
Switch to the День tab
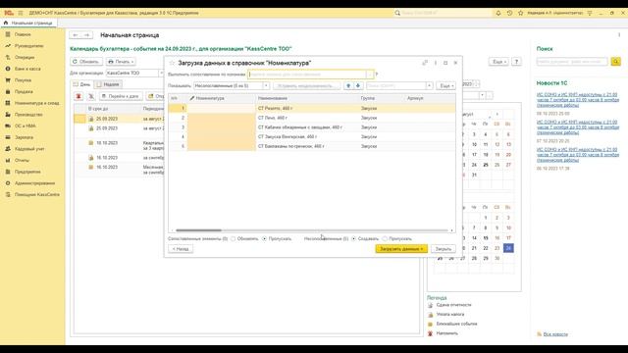[x=81, y=84]
